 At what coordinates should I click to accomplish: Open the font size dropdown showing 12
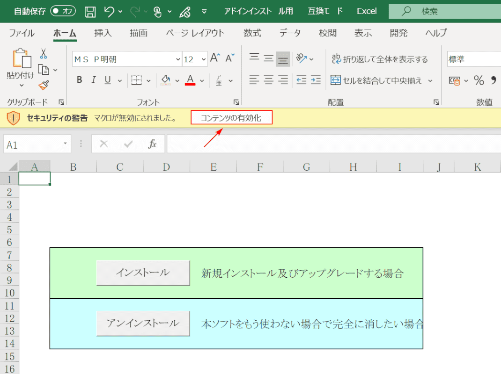[204, 59]
